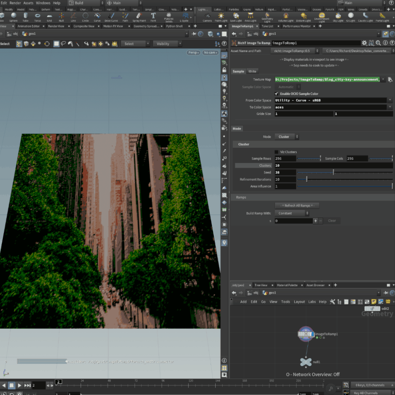The image size is (395, 395).
Task: Disable the Enable OCIO Sample Color checkbox
Action: click(x=276, y=94)
